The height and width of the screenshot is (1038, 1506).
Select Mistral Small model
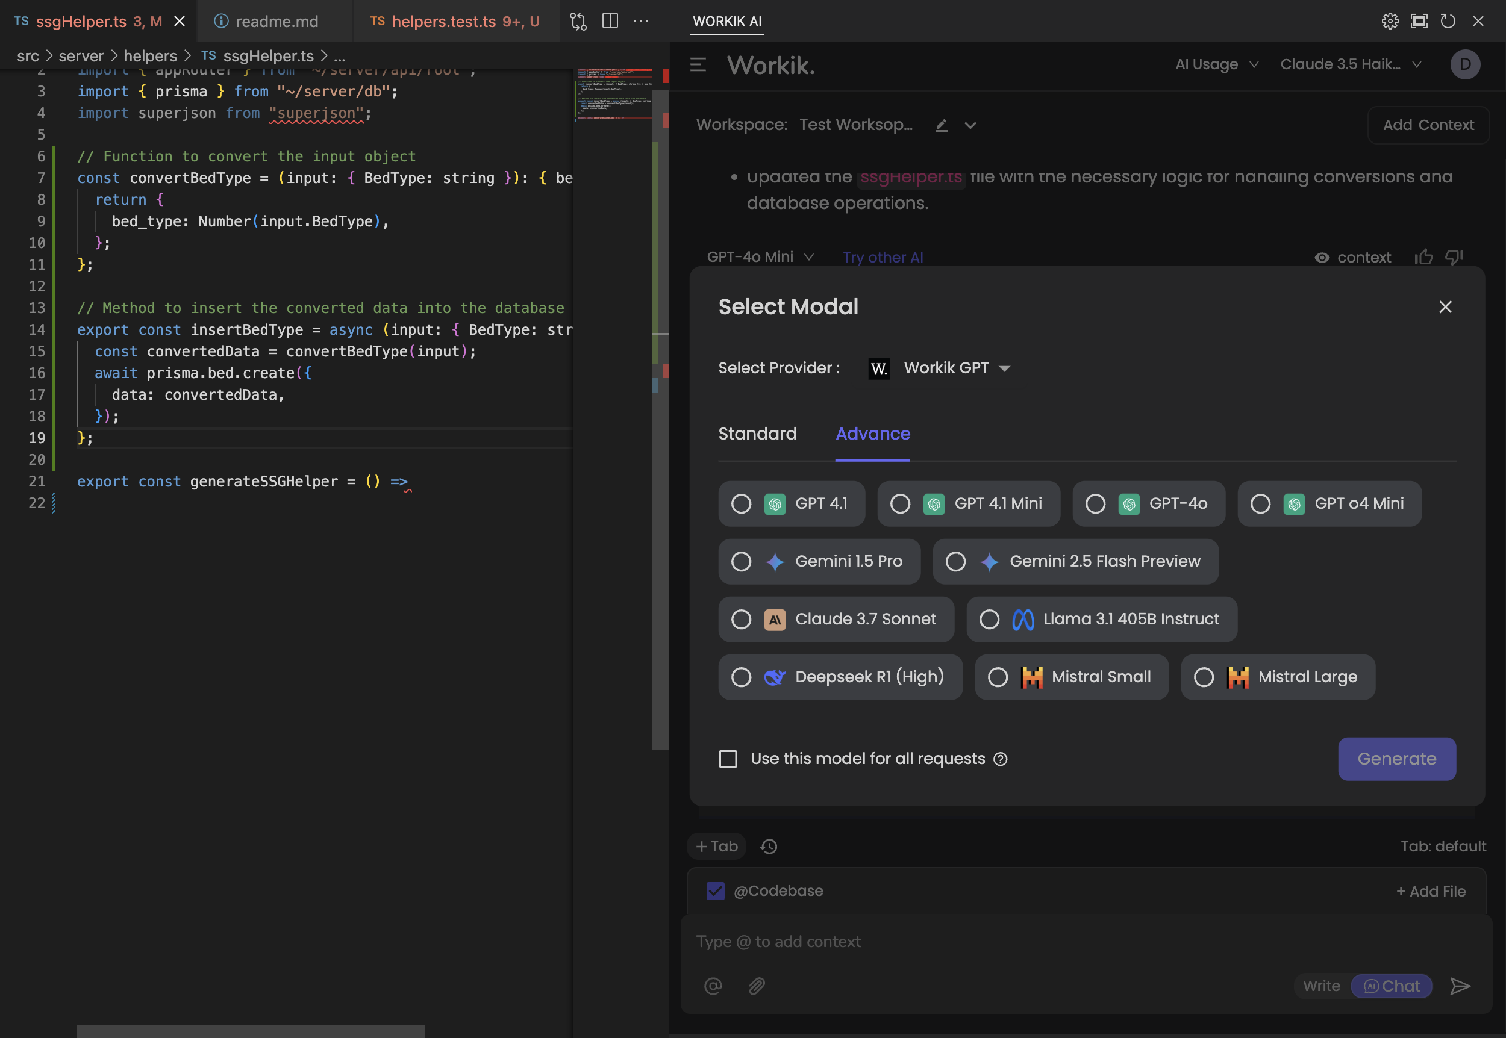coord(1072,677)
